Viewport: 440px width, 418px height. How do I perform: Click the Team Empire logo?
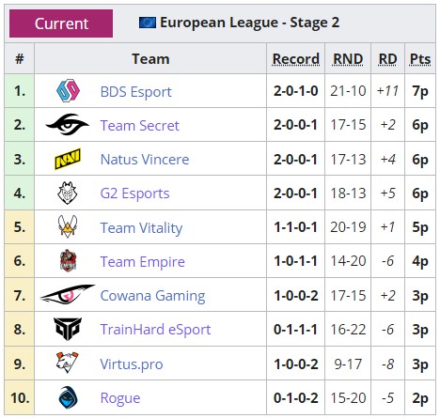tap(68, 260)
